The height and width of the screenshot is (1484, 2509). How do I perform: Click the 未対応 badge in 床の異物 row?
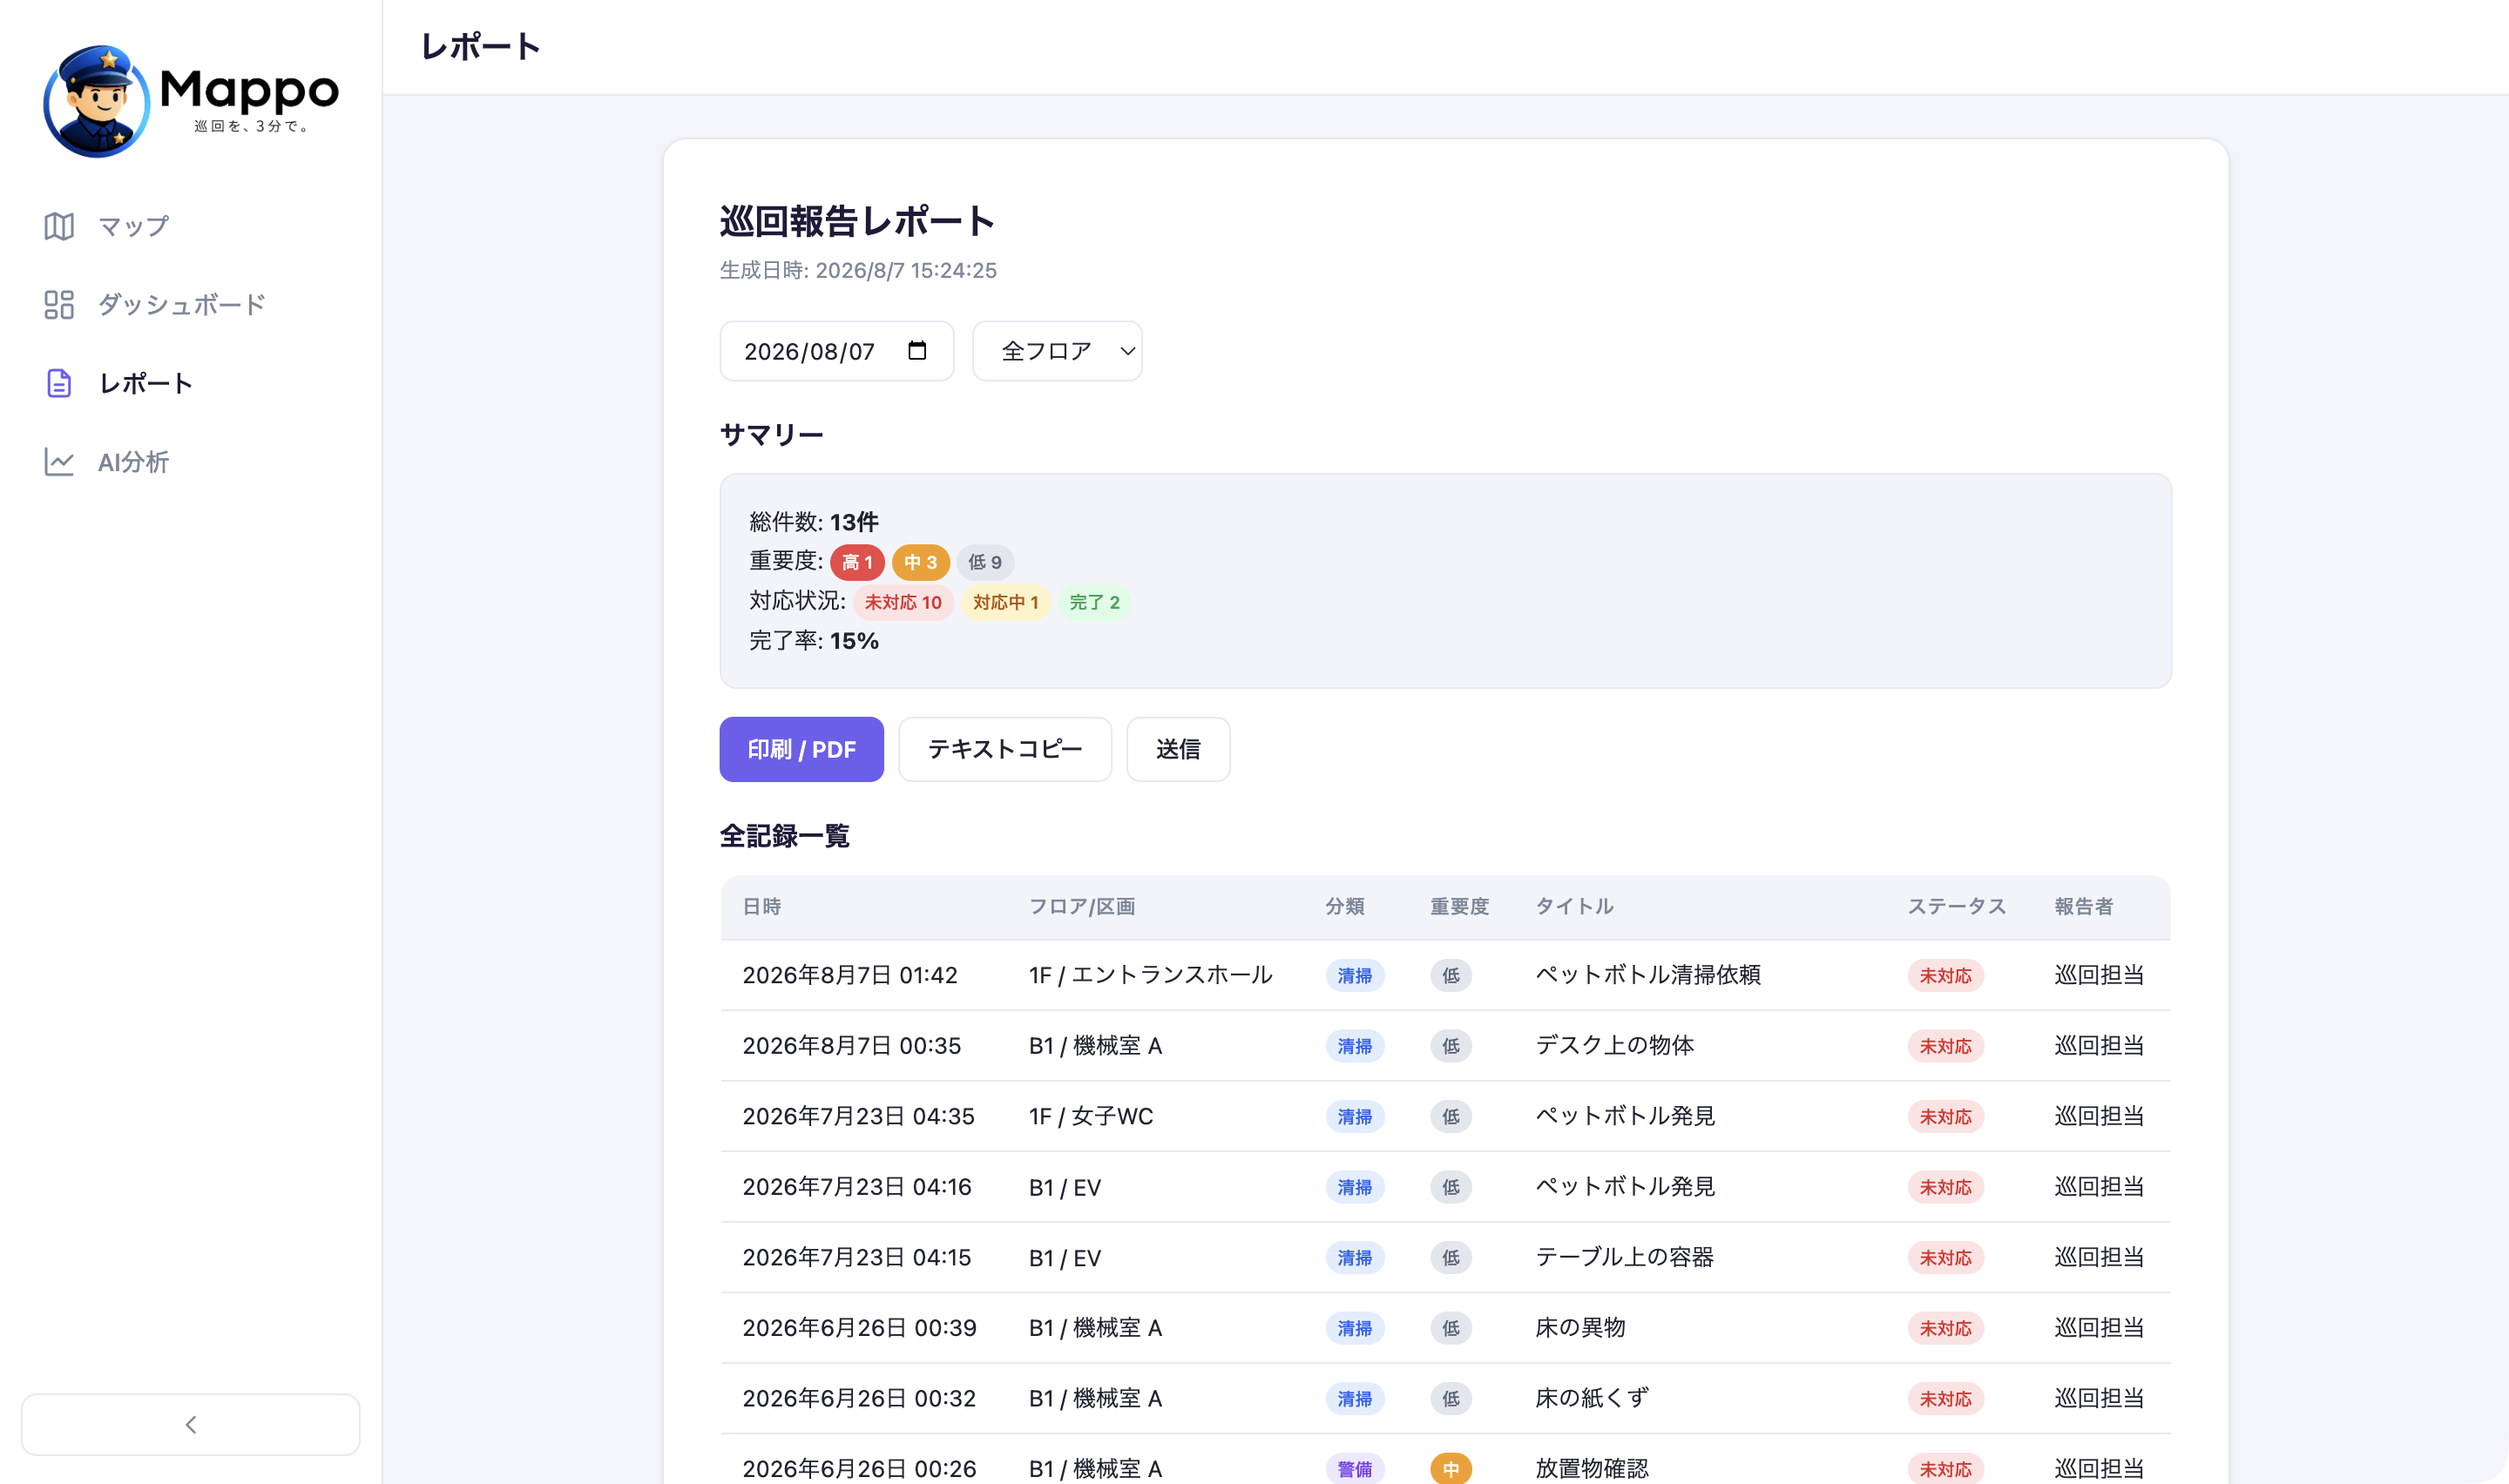pyautogui.click(x=1945, y=1328)
